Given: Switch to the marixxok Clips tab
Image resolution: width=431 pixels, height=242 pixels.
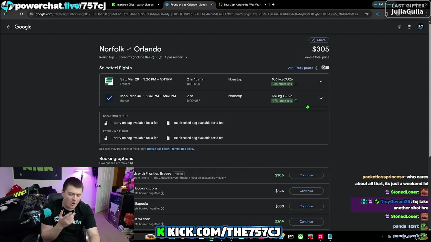Looking at the screenshot, I should (135, 5).
